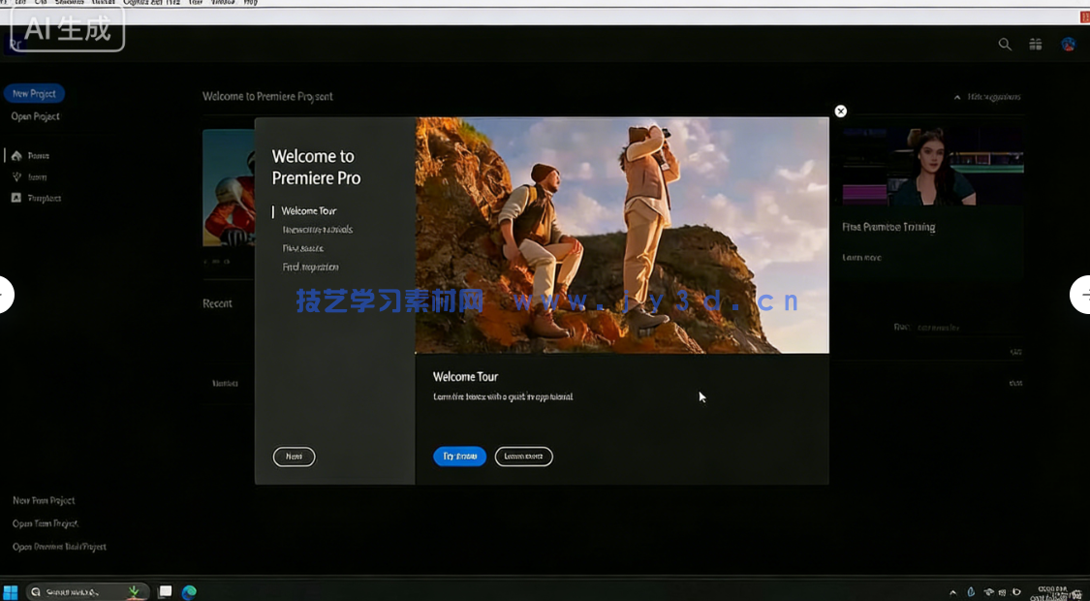The height and width of the screenshot is (601, 1090).
Task: Open File Explorer from the taskbar
Action: click(x=165, y=591)
